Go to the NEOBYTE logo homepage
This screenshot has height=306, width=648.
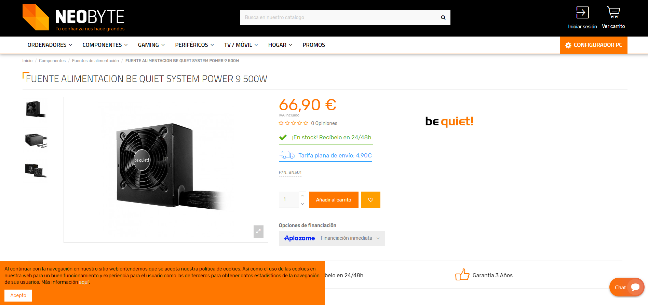73,17
